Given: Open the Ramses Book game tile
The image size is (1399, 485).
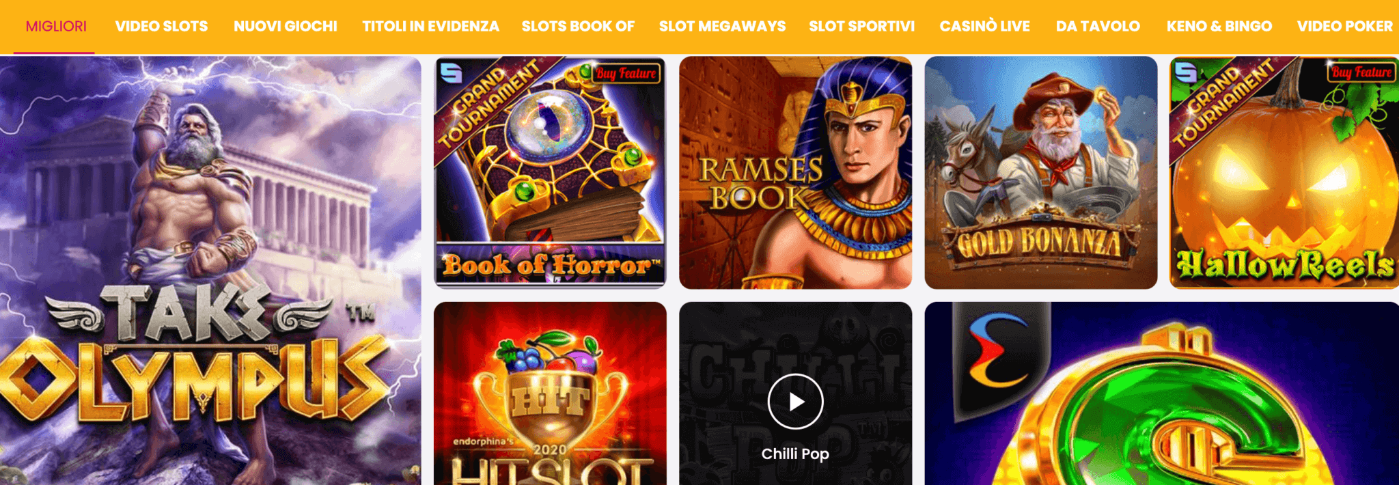Looking at the screenshot, I should click(x=795, y=172).
